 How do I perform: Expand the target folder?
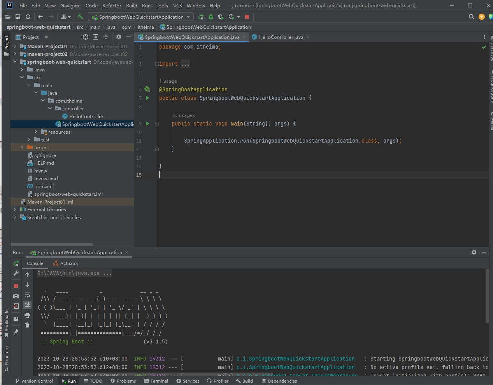pos(22,147)
